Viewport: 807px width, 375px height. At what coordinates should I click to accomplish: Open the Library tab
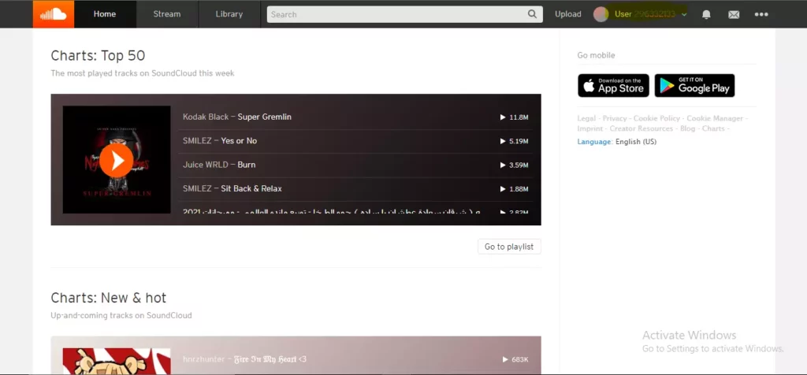point(229,14)
